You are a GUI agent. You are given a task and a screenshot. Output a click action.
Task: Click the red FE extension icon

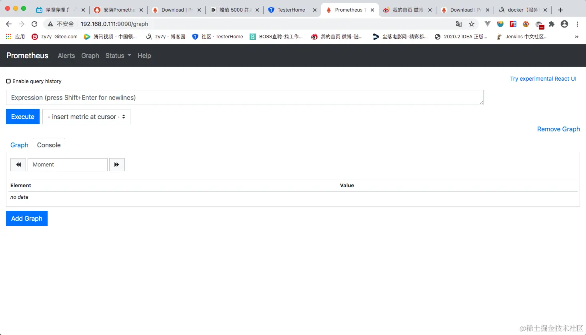(x=513, y=24)
